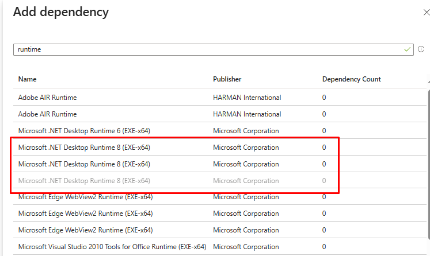Sort by the Publisher column header
The height and width of the screenshot is (256, 430).
(227, 79)
